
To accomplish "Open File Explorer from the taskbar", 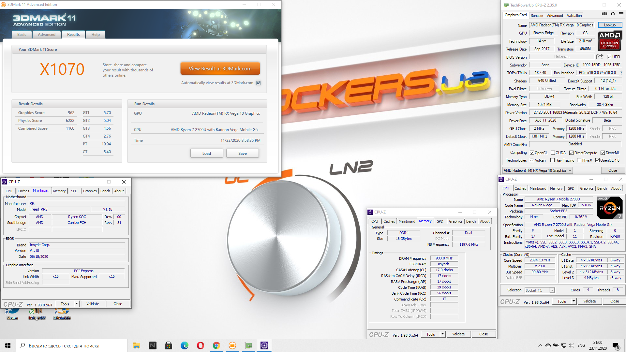I will point(136,345).
